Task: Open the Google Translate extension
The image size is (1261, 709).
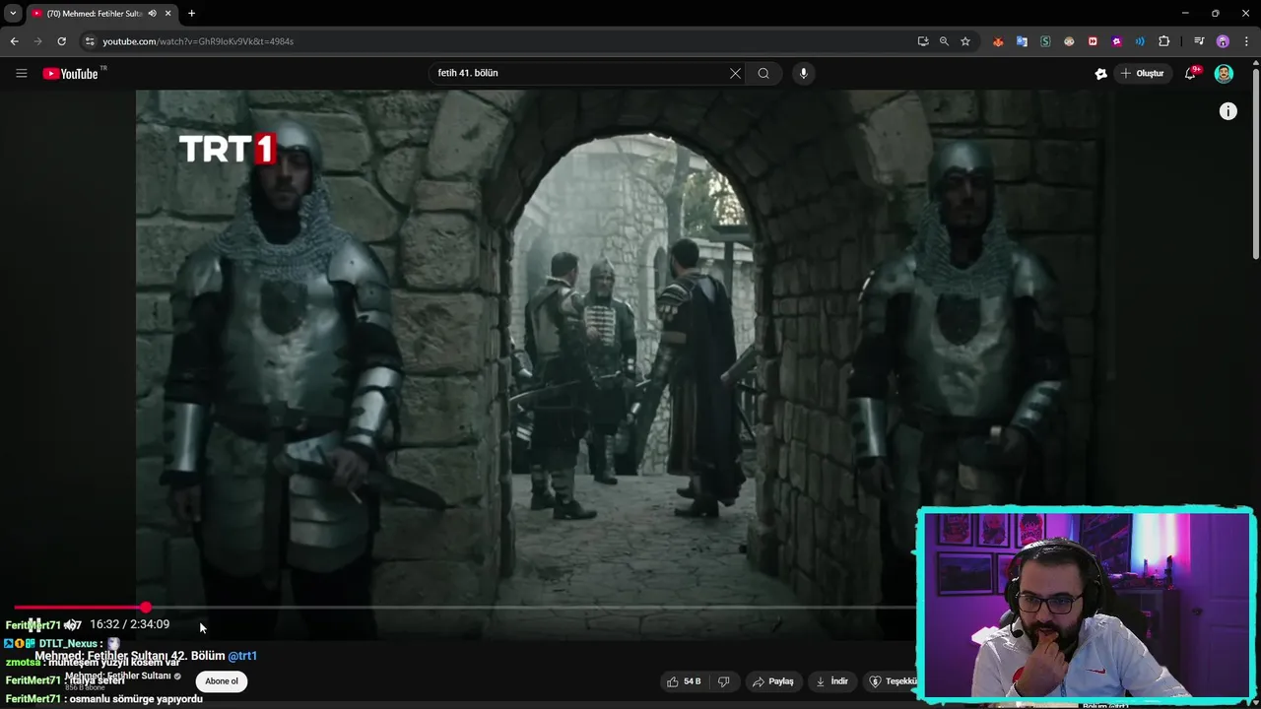Action: 1022,41
